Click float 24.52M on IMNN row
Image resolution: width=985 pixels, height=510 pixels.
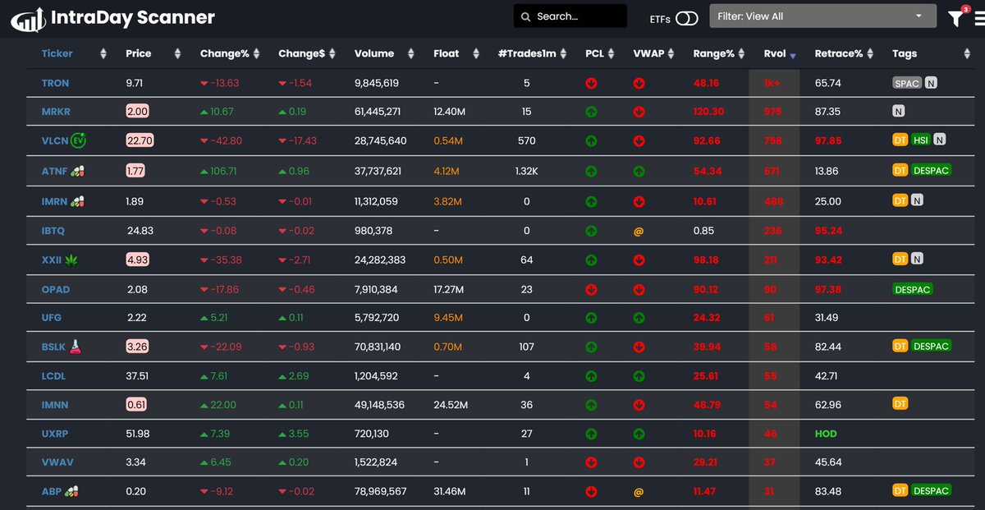click(x=451, y=404)
